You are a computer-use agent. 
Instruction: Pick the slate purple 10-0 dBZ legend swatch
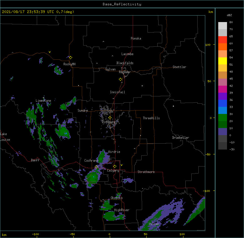click(222, 132)
